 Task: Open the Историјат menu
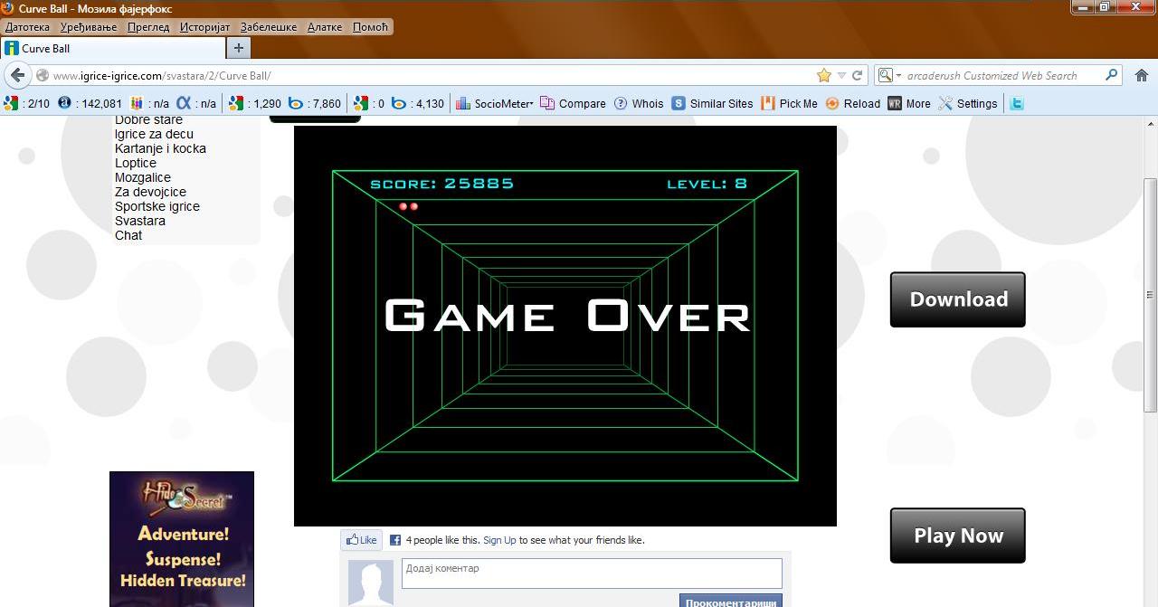tap(204, 27)
